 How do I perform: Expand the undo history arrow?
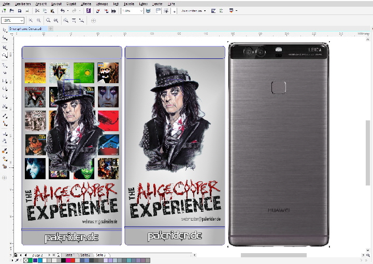(68, 11)
